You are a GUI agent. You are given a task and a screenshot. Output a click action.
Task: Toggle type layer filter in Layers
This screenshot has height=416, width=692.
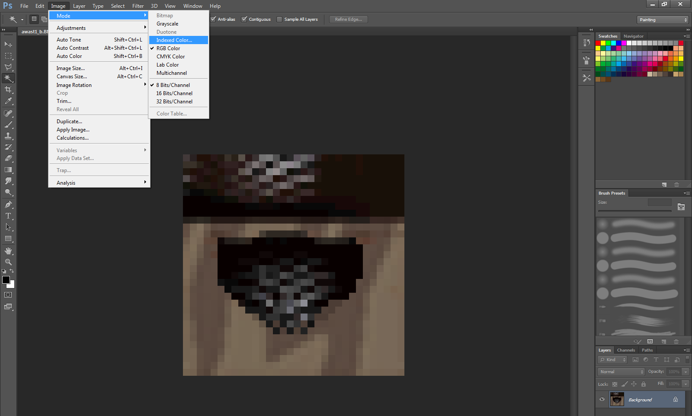(x=656, y=359)
